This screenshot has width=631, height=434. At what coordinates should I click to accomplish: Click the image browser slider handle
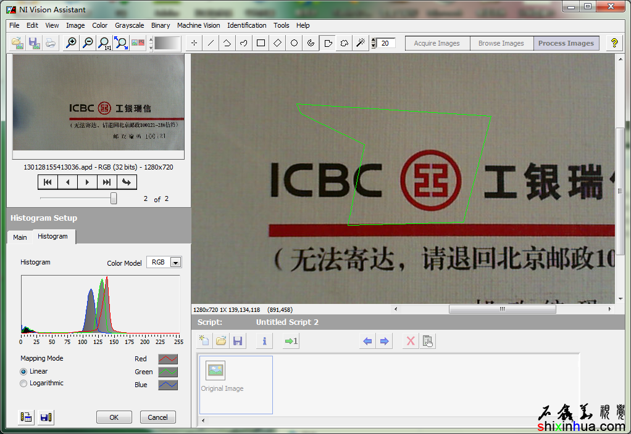(x=114, y=199)
